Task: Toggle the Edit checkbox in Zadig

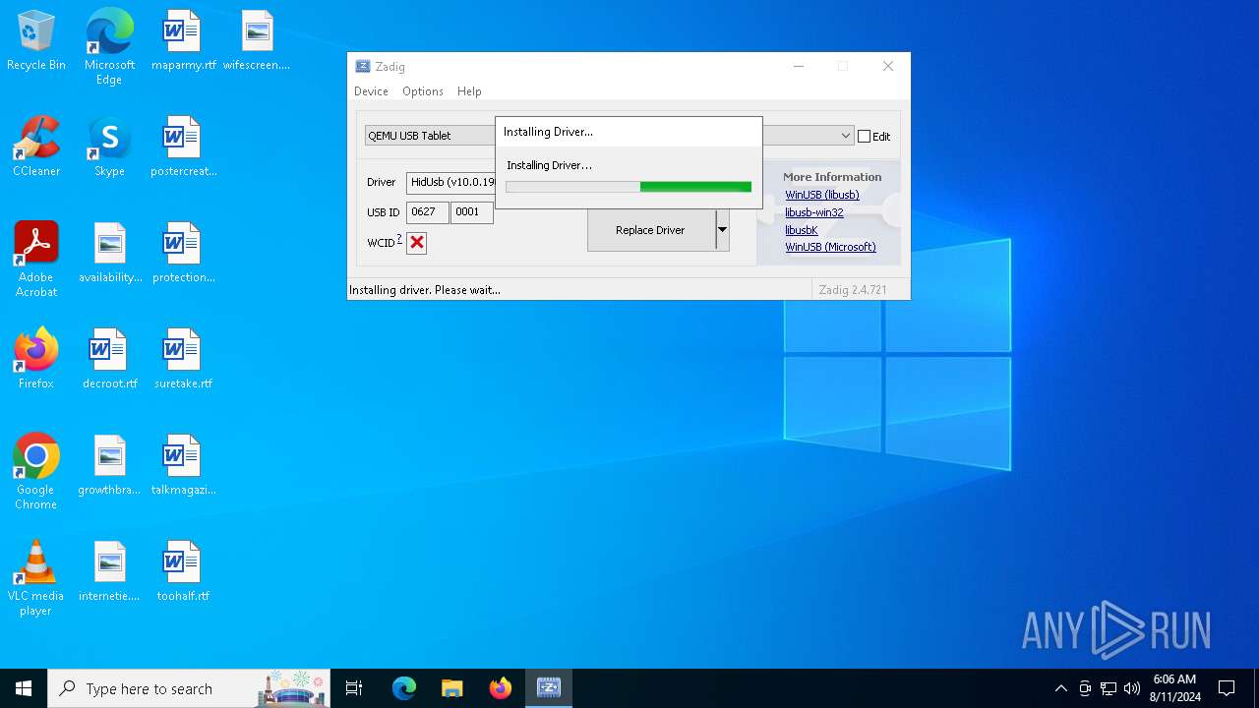Action: pos(865,137)
